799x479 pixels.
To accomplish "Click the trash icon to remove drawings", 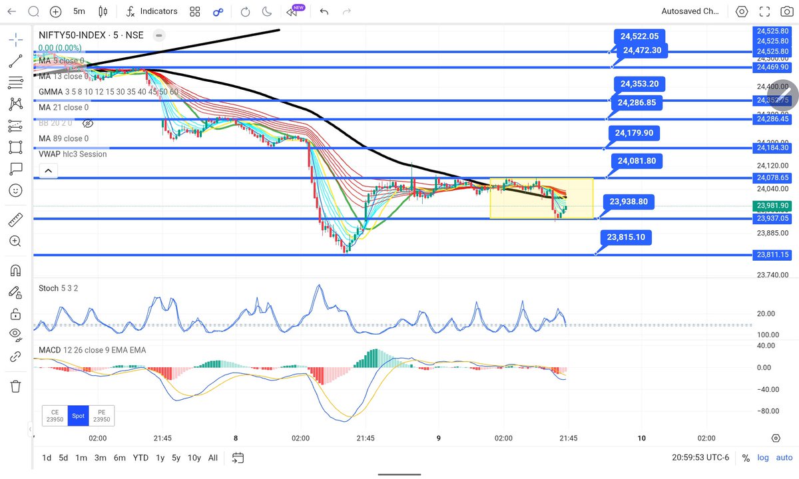I will click(15, 386).
